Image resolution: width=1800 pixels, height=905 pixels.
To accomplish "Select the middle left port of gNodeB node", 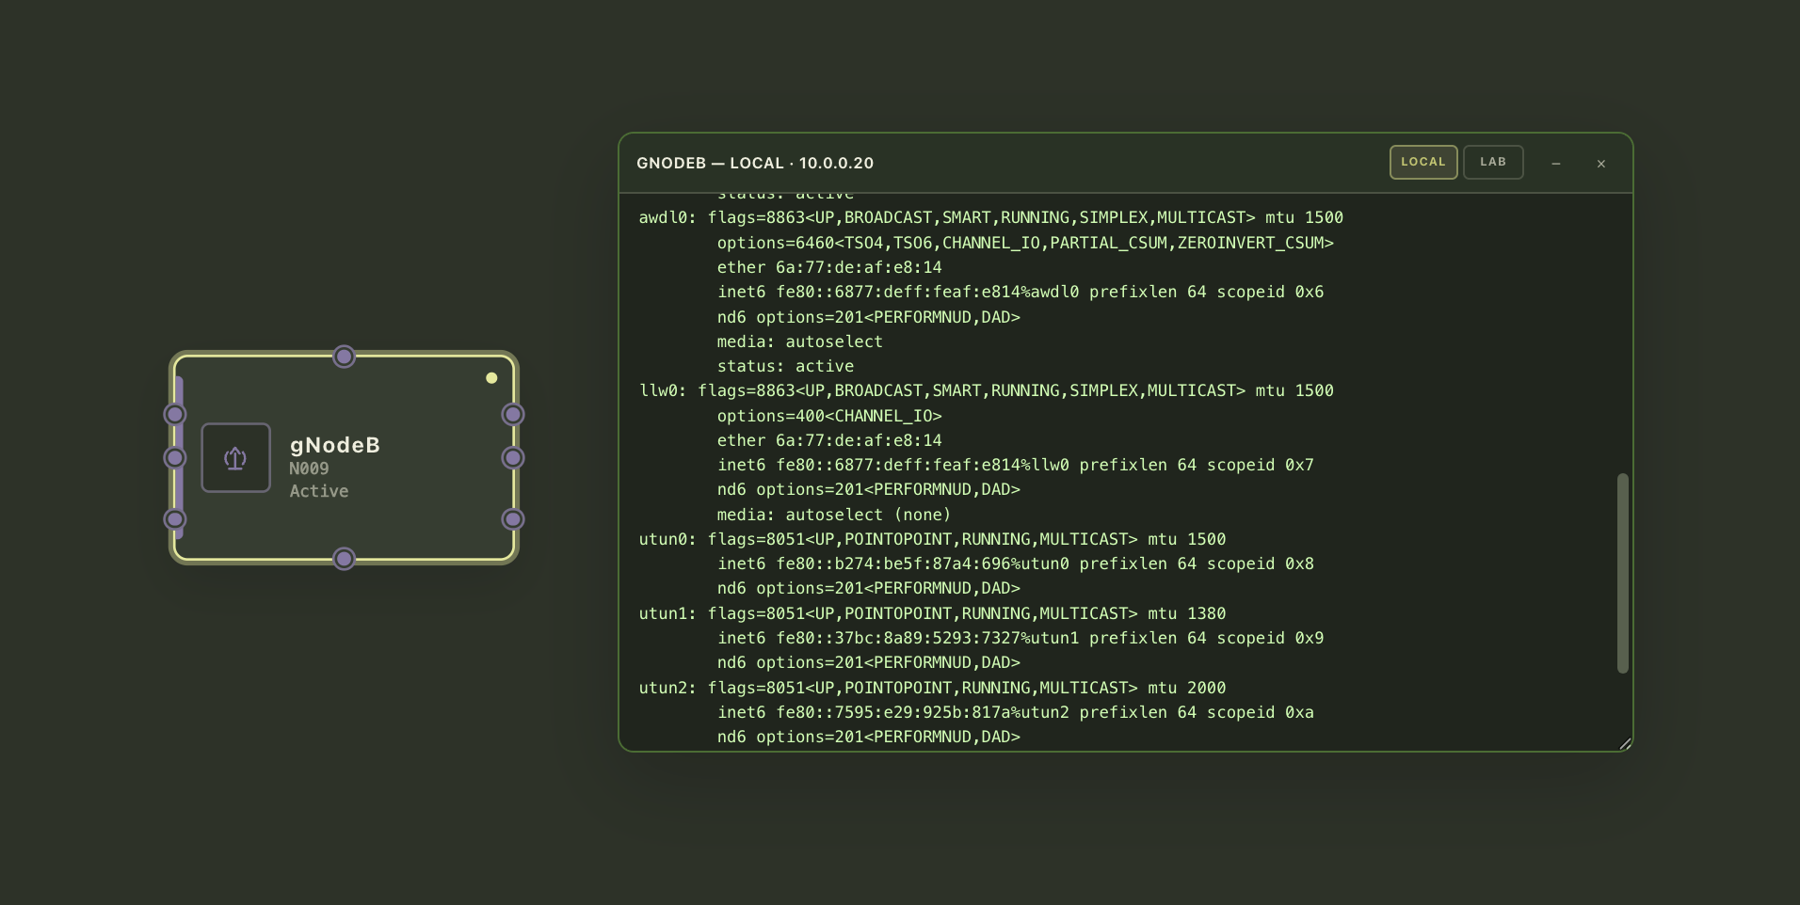I will tap(175, 458).
